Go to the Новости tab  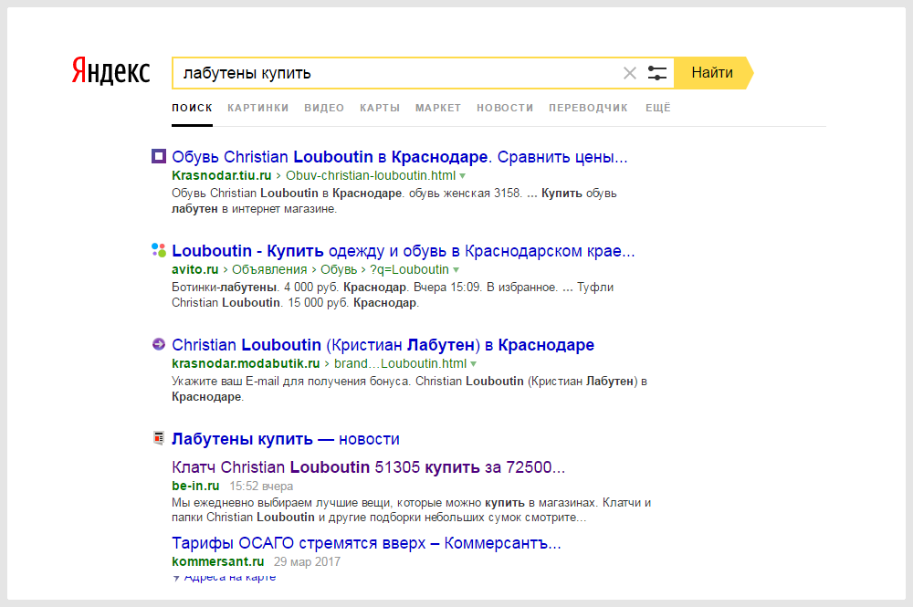point(505,108)
